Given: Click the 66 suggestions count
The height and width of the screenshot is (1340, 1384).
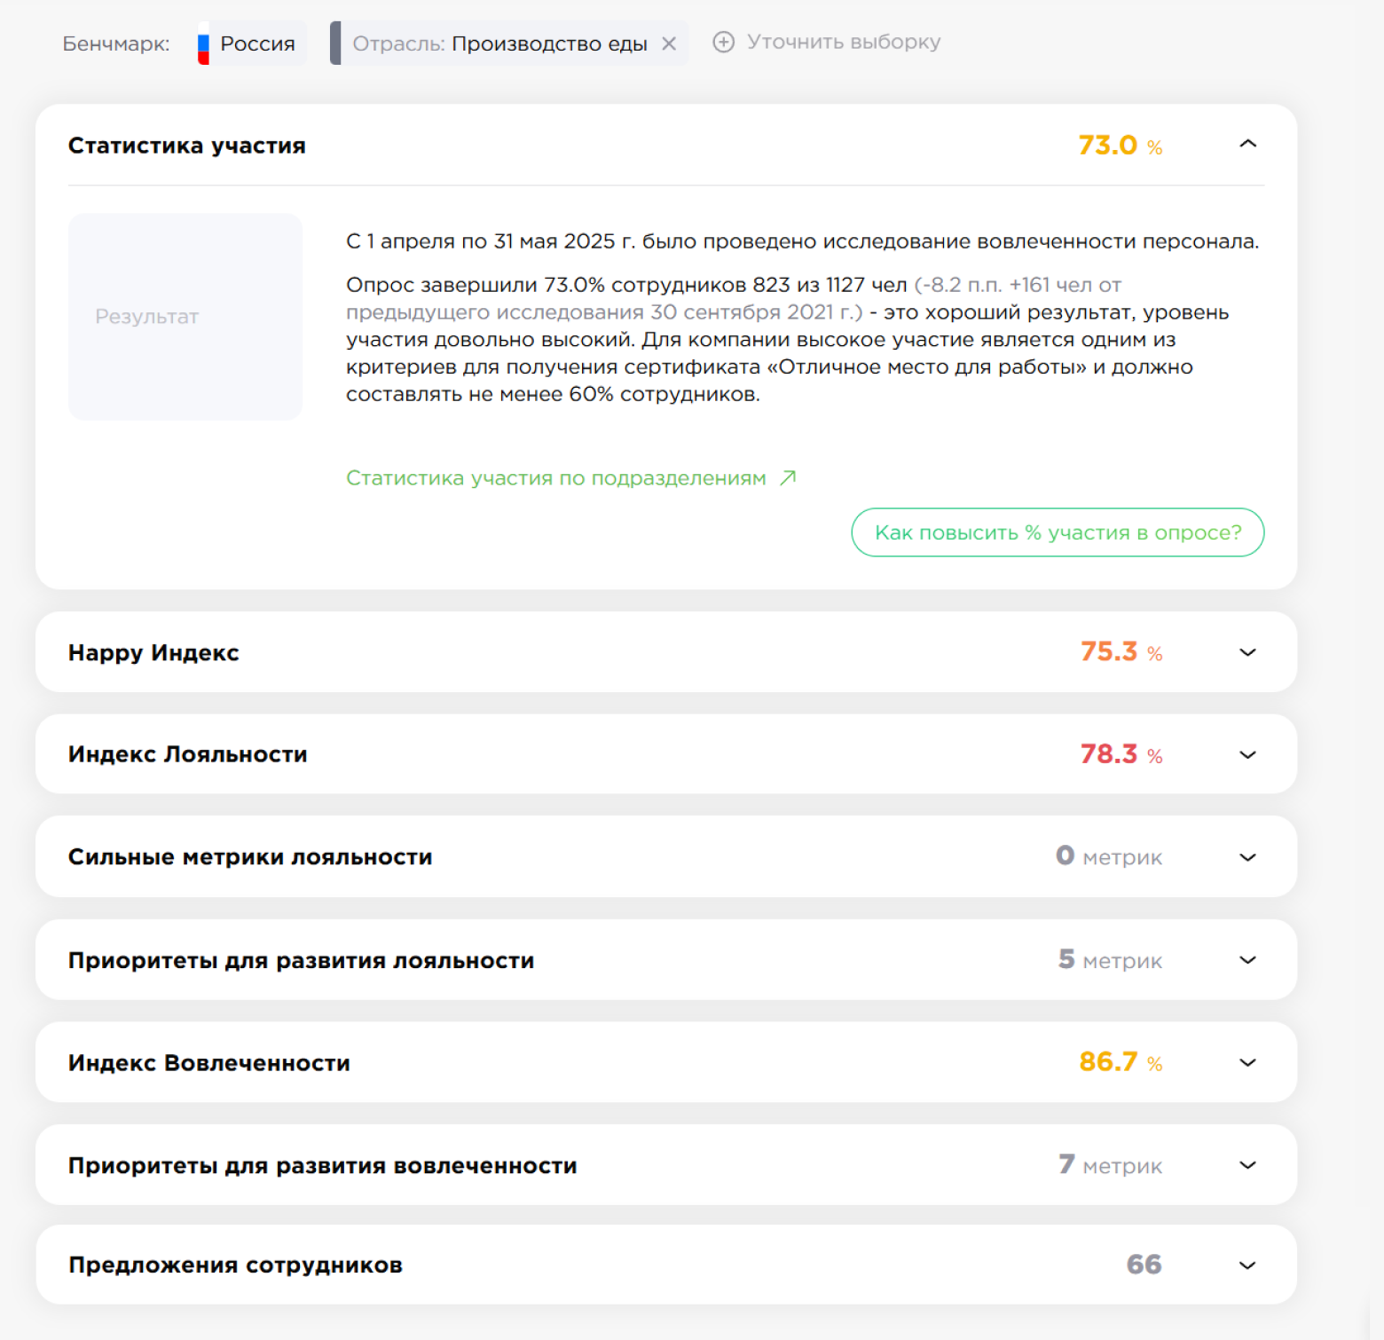Looking at the screenshot, I should point(1144,1265).
